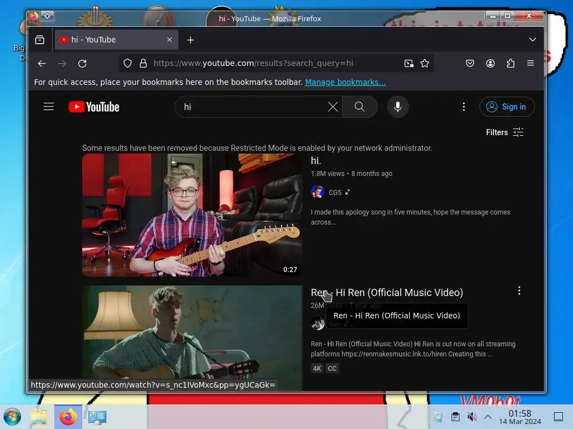
Task: Open more actions for Hi Ren video
Action: 519,290
